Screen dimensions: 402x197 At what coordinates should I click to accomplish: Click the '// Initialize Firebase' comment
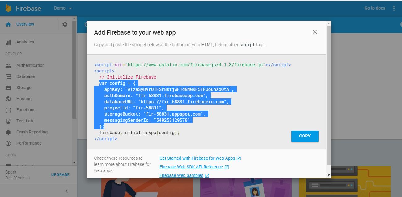tap(128, 77)
